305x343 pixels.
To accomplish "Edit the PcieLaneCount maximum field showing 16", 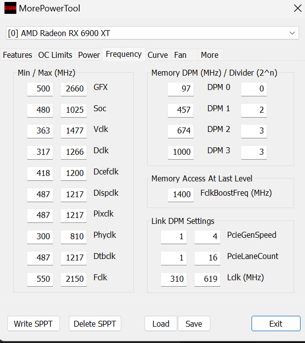I will click(207, 257).
